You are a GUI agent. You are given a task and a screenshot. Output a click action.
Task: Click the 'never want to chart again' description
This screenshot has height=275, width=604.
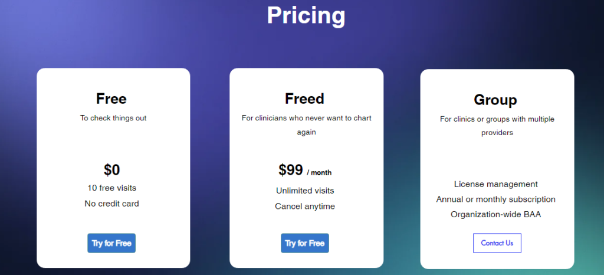[306, 125]
